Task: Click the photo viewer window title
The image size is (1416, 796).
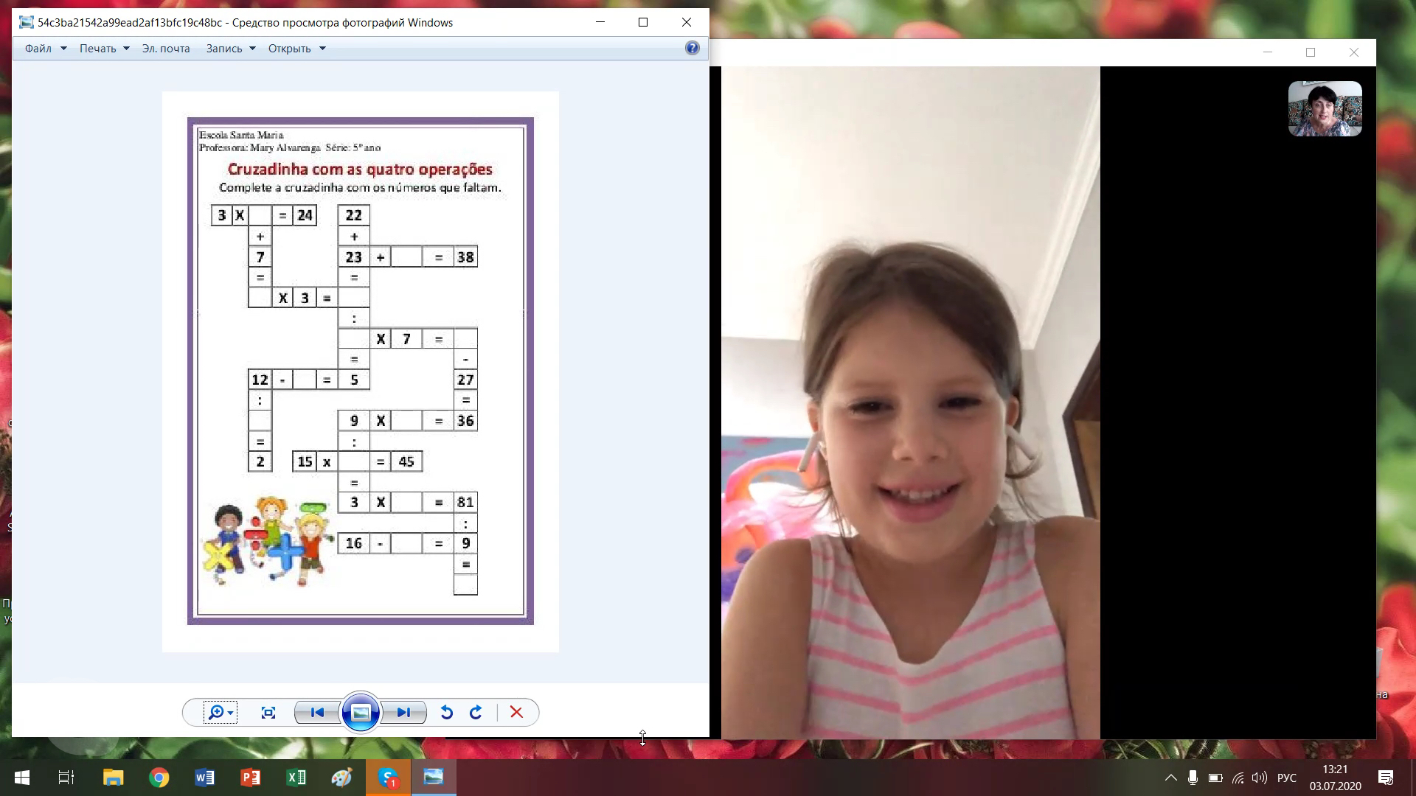Action: point(245,23)
